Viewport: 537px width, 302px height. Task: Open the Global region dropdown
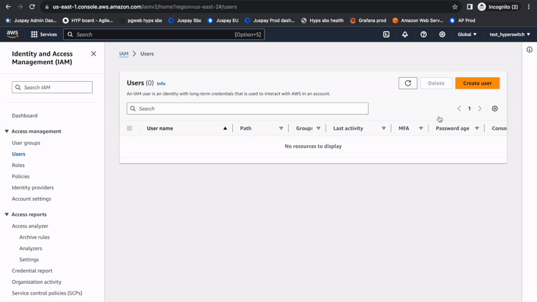(467, 34)
